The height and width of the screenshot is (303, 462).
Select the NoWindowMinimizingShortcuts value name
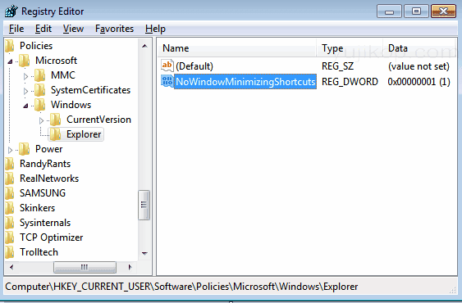(x=245, y=82)
